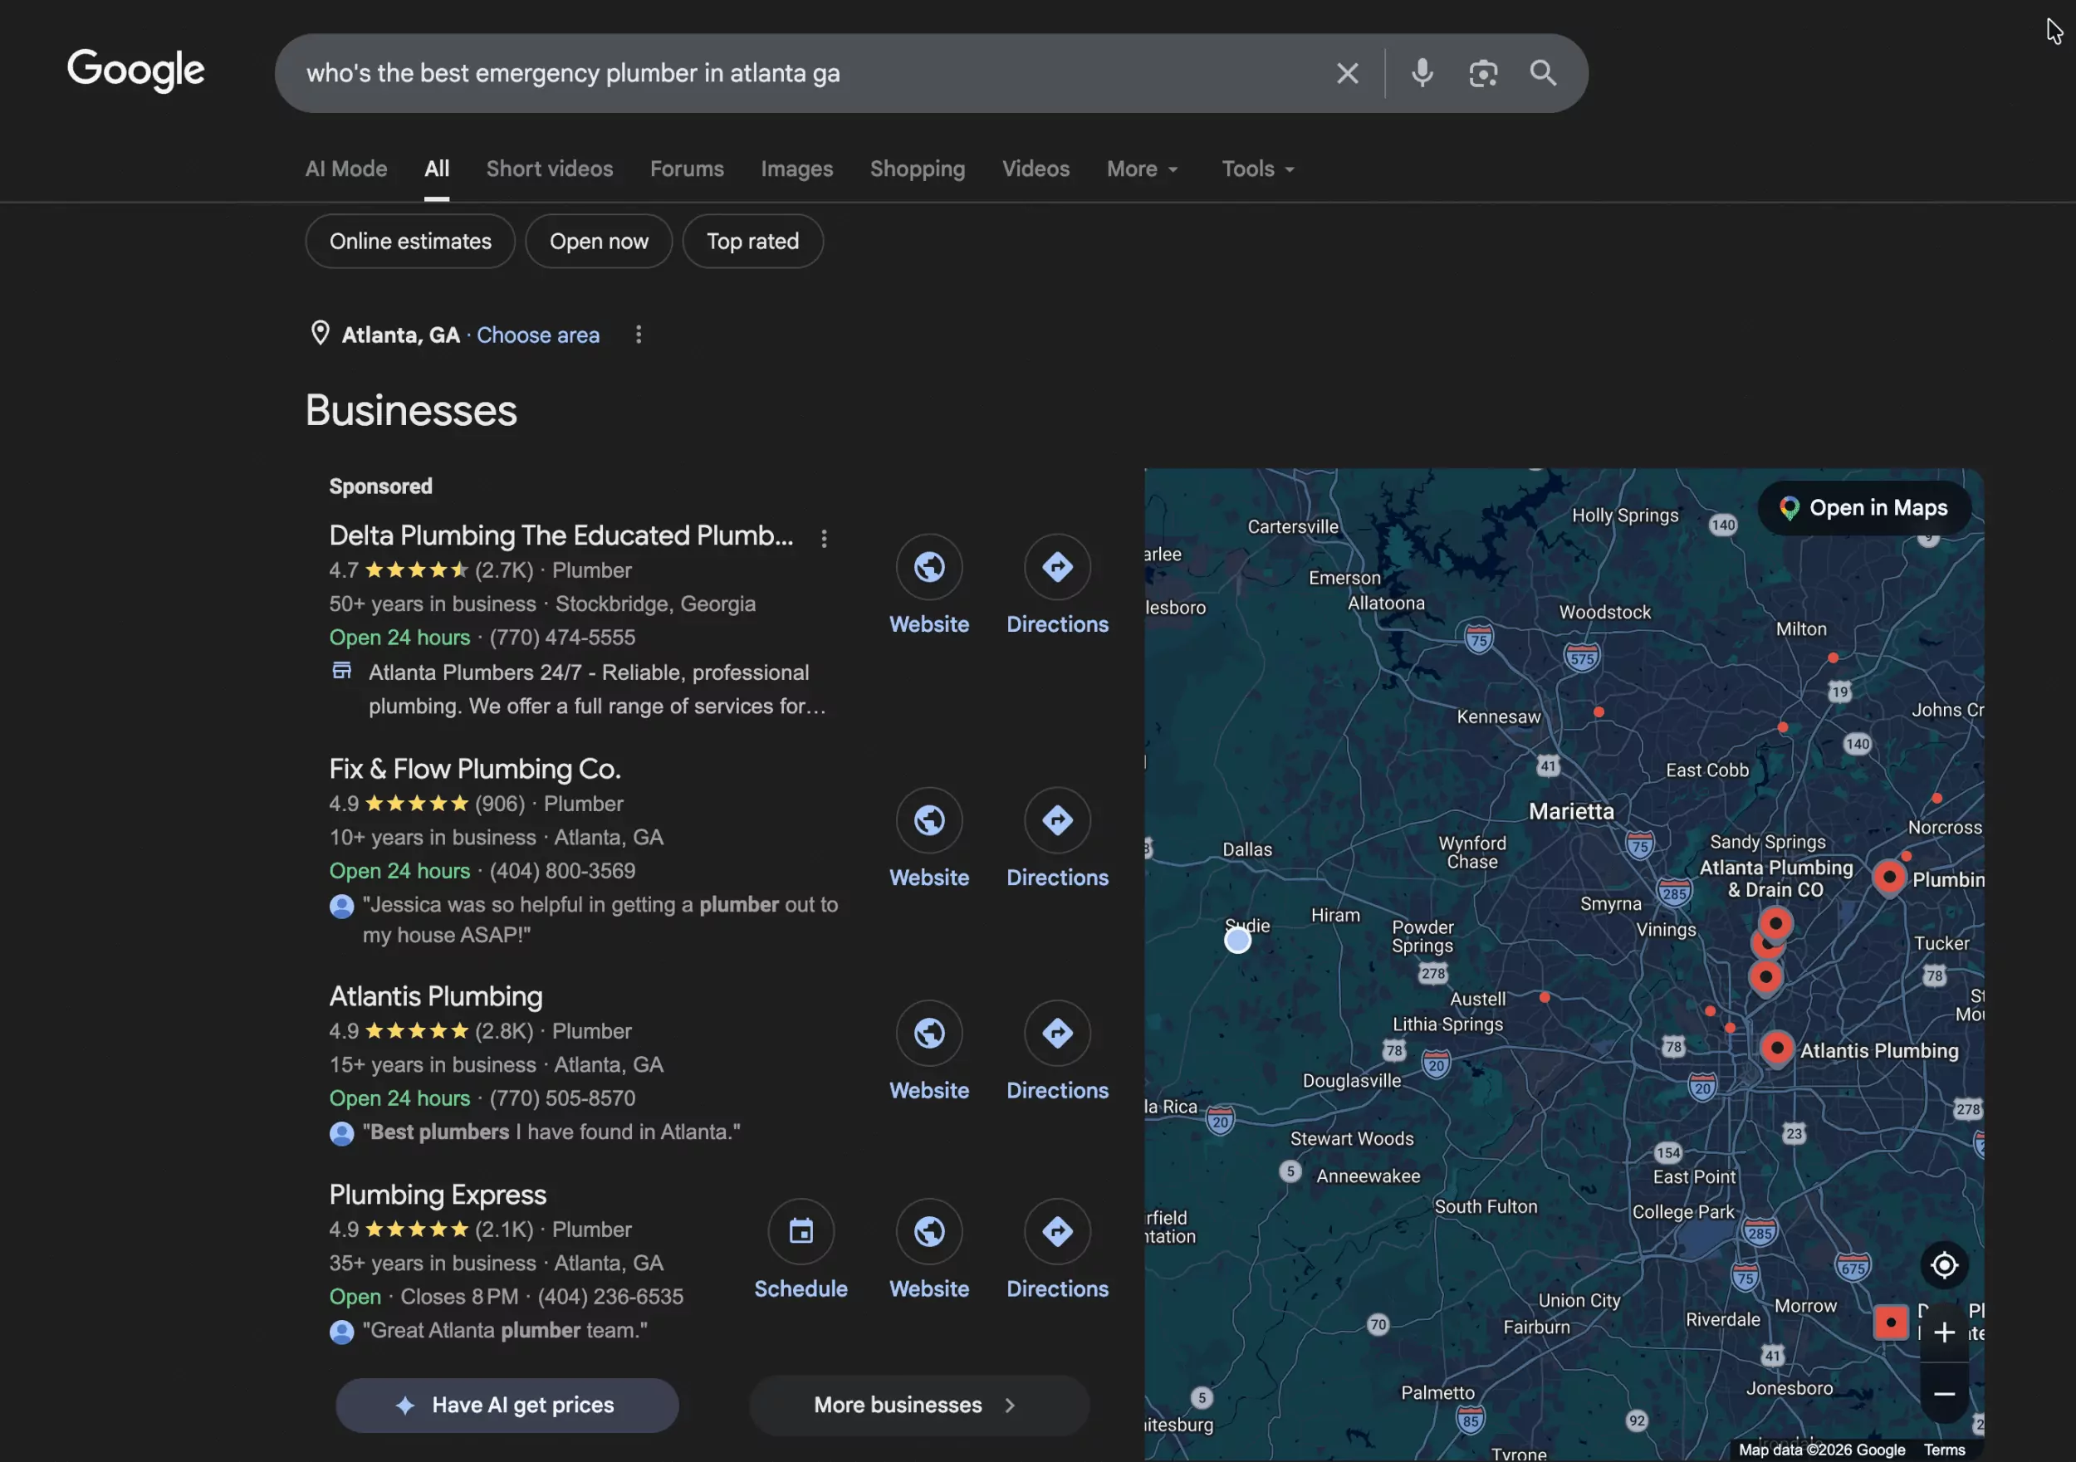2076x1462 pixels.
Task: Zoom in on the map with plus
Action: click(1944, 1332)
